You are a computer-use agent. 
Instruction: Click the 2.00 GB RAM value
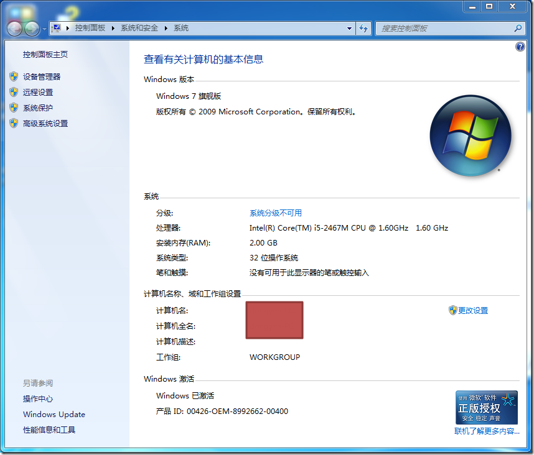[263, 243]
